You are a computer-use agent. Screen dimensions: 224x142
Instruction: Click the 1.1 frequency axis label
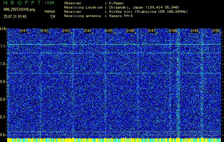pyautogui.click(x=3, y=46)
